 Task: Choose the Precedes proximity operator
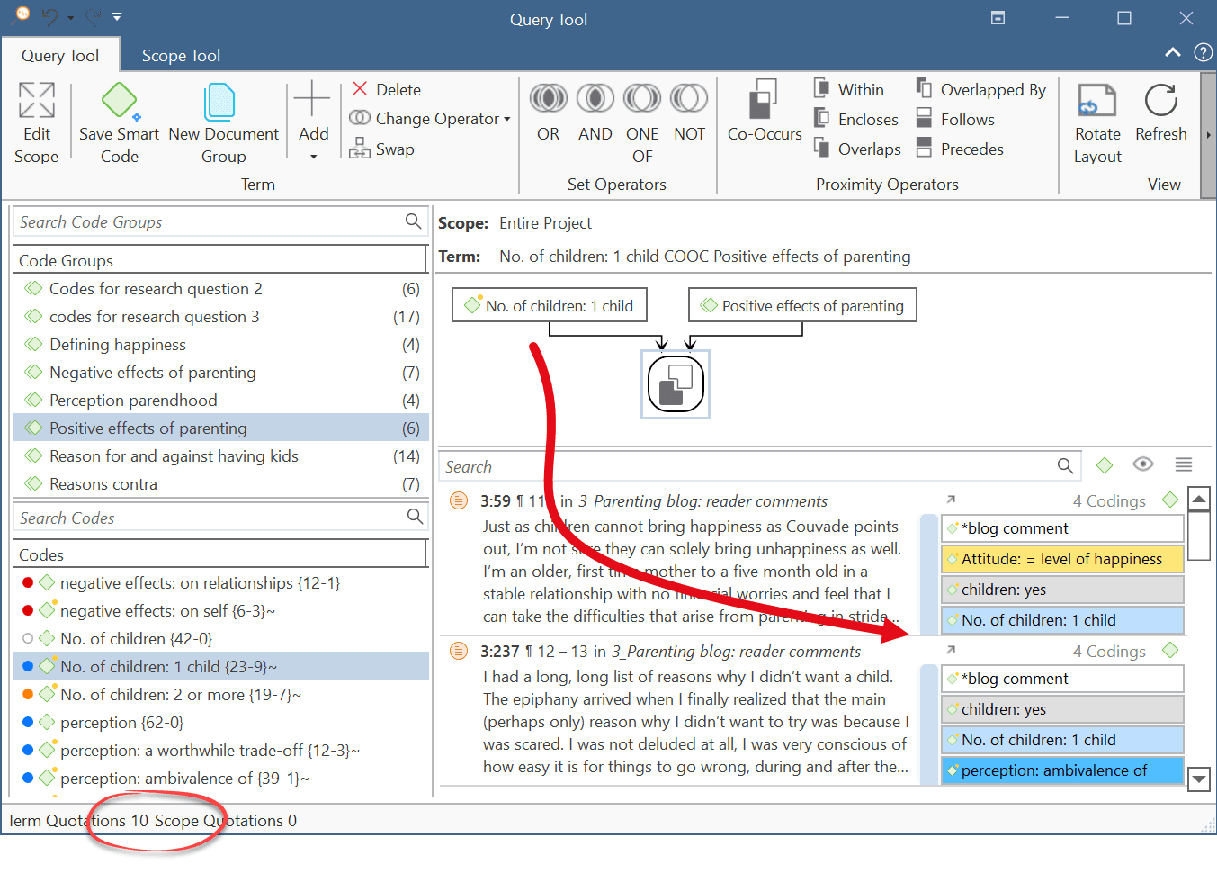tap(960, 149)
